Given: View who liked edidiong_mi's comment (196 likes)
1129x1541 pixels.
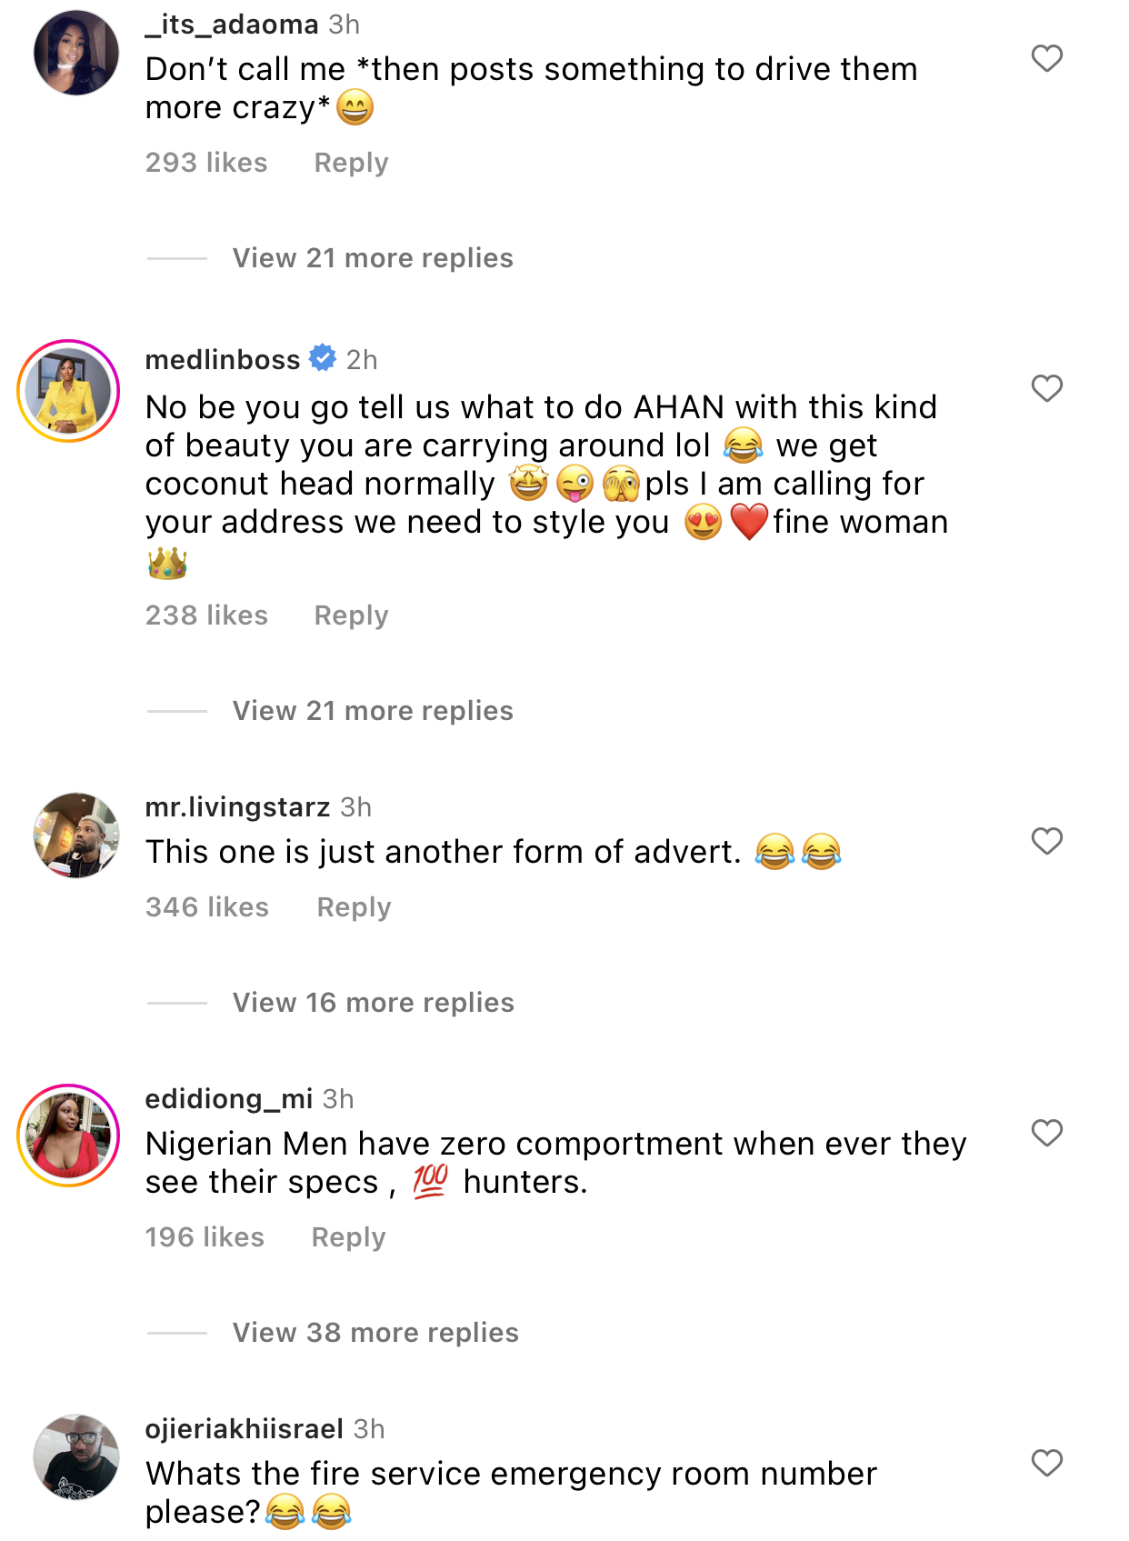Looking at the screenshot, I should [x=205, y=1237].
